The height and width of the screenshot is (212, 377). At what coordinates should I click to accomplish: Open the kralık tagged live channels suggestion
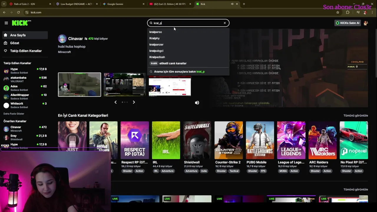coord(188,63)
